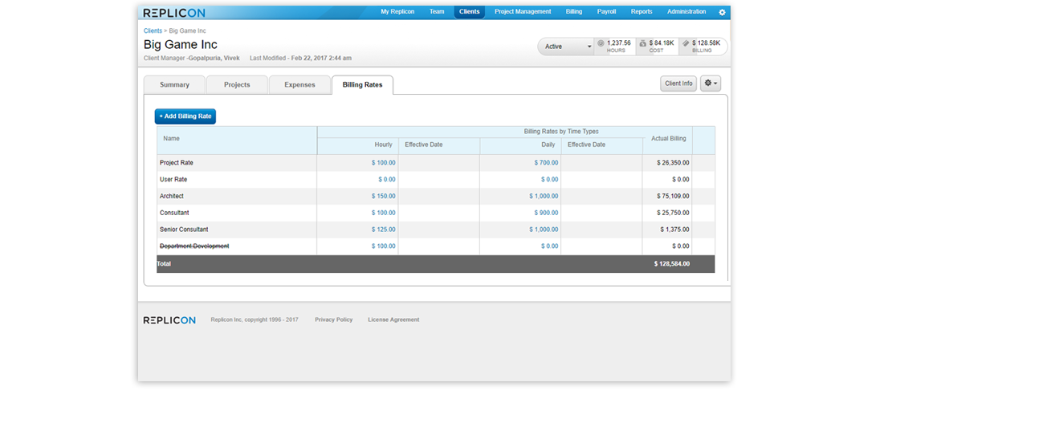
Task: Click Architect actual billing $75,109.00
Action: click(671, 197)
